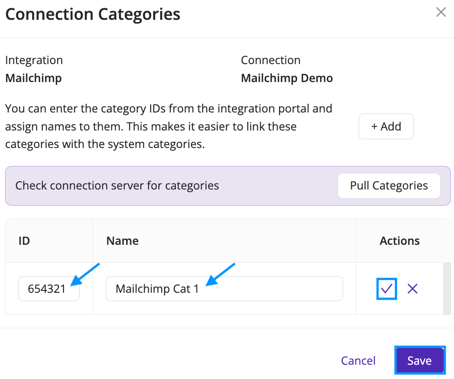Image resolution: width=454 pixels, height=379 pixels.
Task: Click the Pull Categories button
Action: click(389, 186)
